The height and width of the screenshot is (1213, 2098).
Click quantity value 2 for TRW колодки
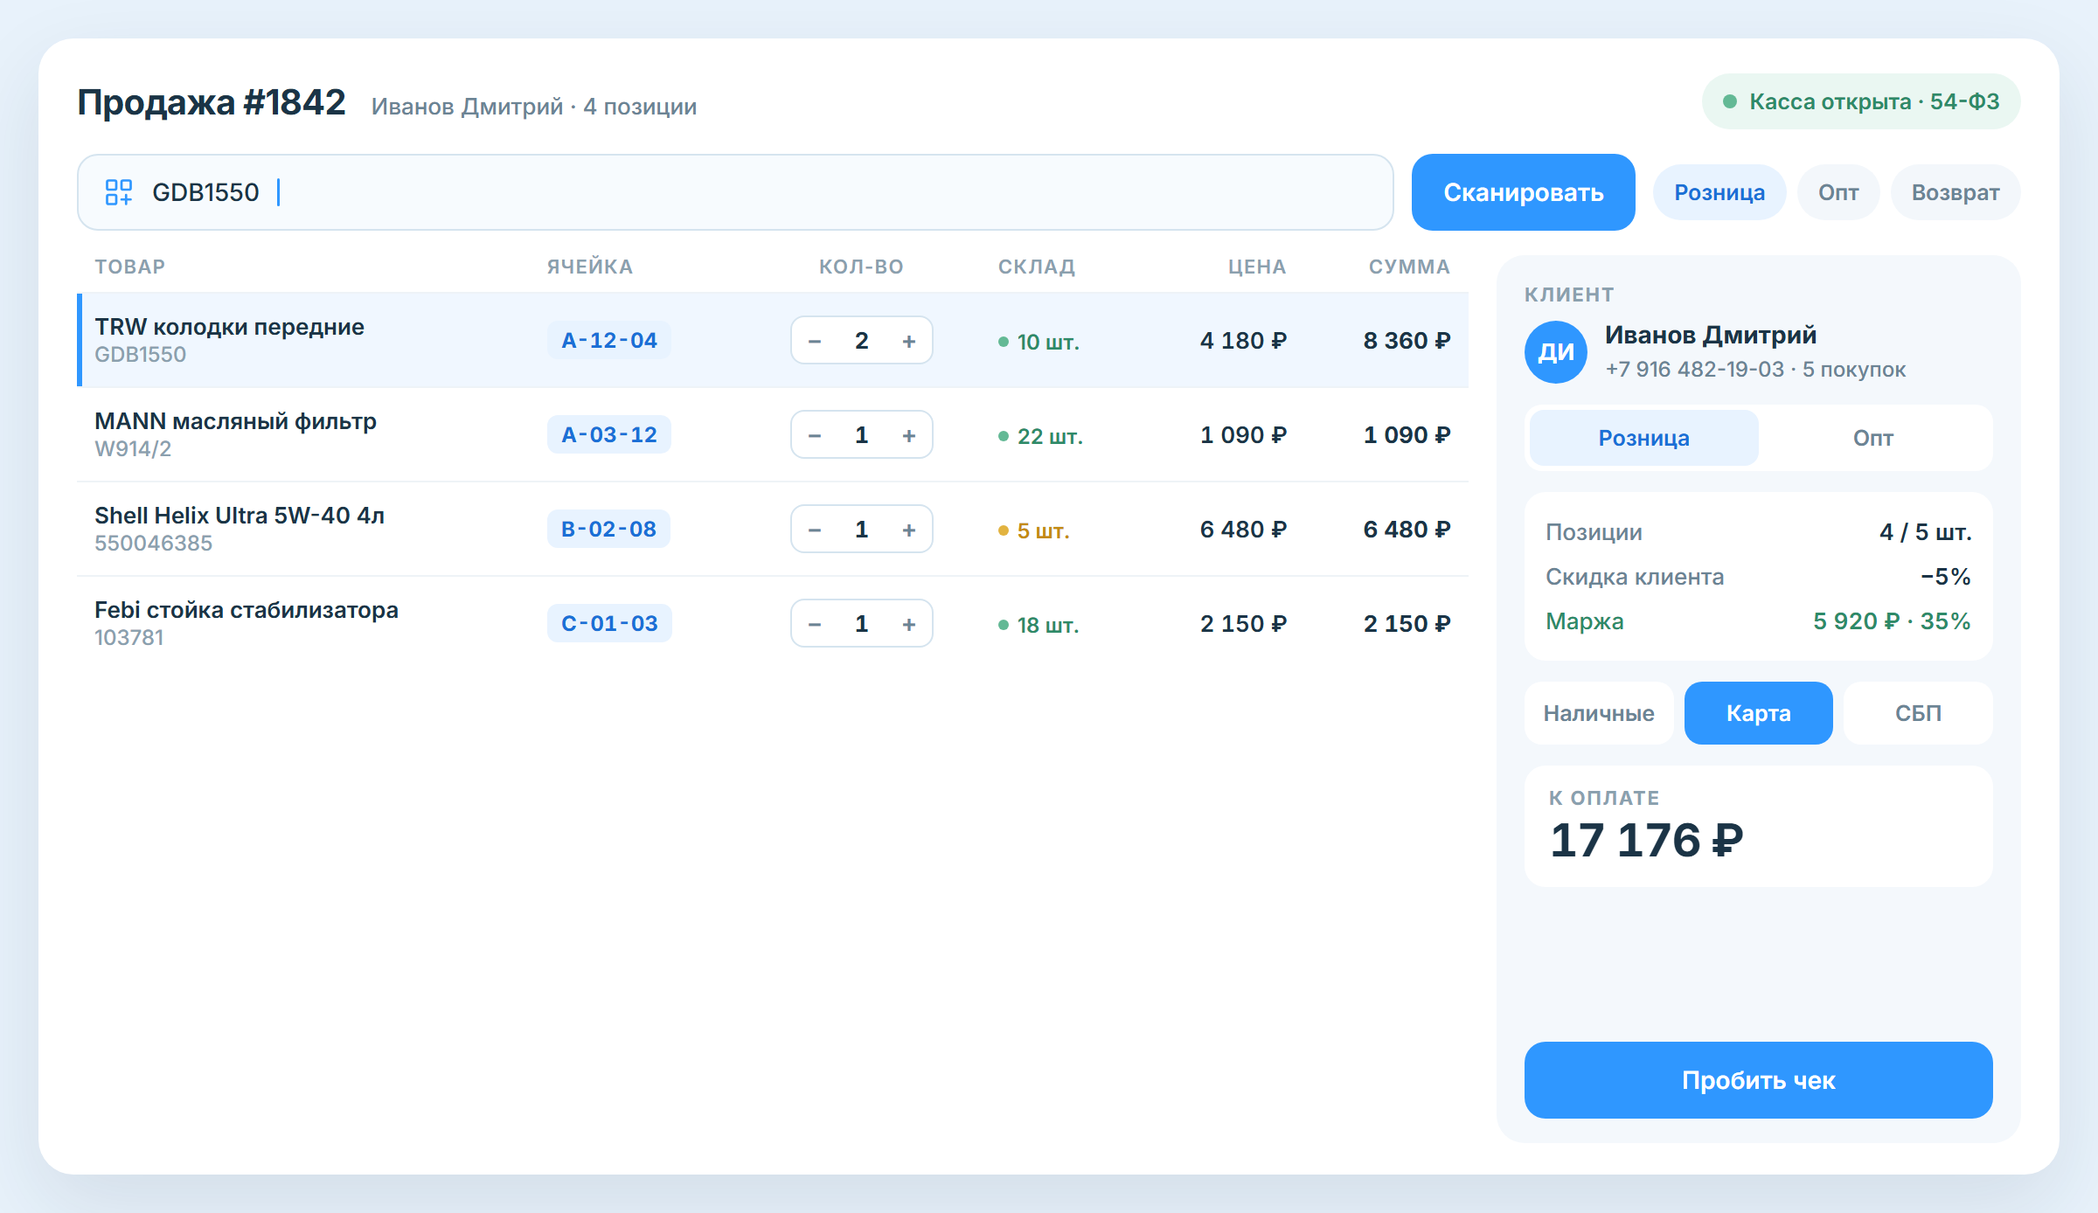861,341
